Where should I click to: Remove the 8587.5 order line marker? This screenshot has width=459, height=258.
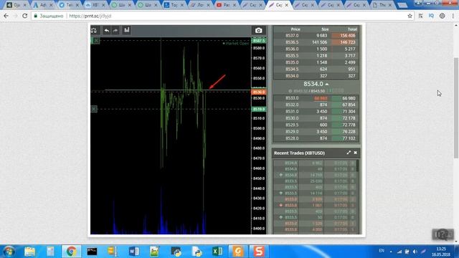tap(96, 41)
